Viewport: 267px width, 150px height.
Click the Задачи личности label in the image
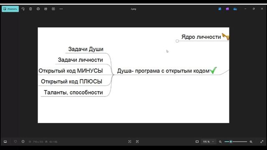coord(81,60)
